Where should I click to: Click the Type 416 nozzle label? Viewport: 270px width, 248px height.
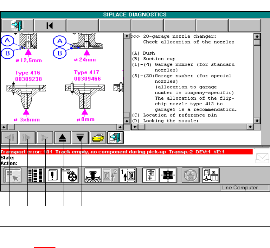pyautogui.click(x=28, y=73)
